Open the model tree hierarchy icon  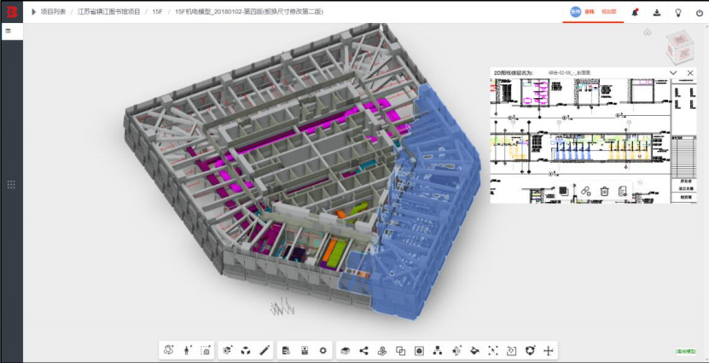[437, 350]
